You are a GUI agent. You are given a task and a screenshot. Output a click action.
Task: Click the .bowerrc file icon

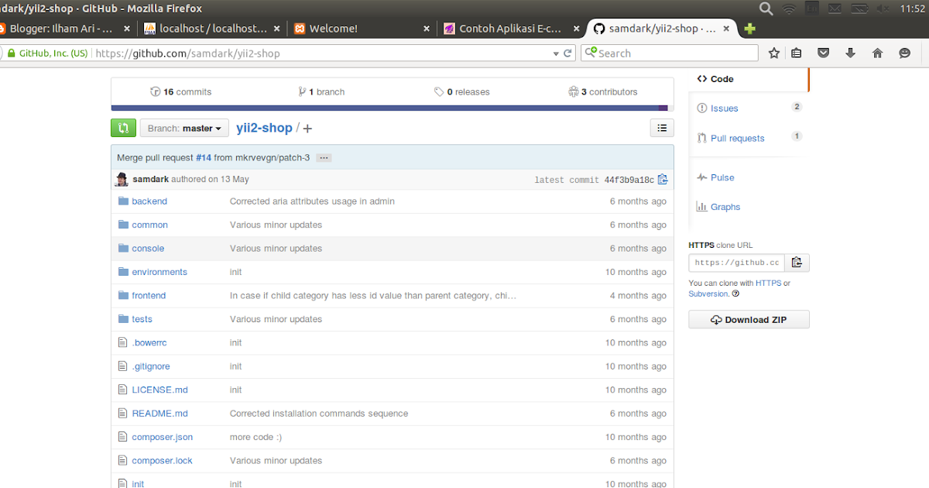point(122,342)
